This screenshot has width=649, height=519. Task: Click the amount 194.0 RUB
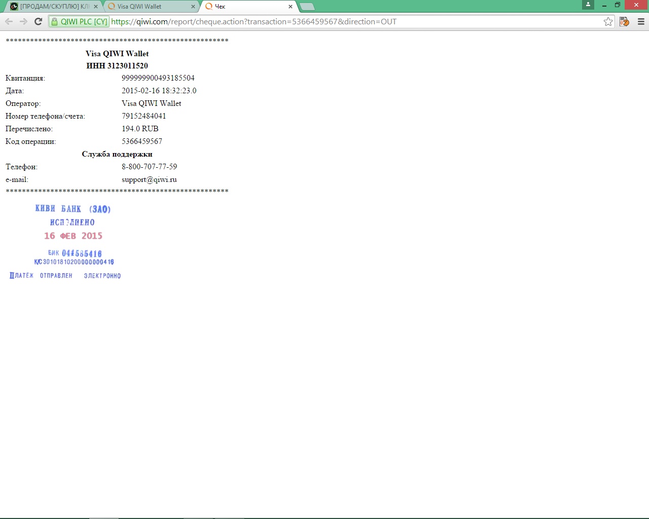[140, 129]
